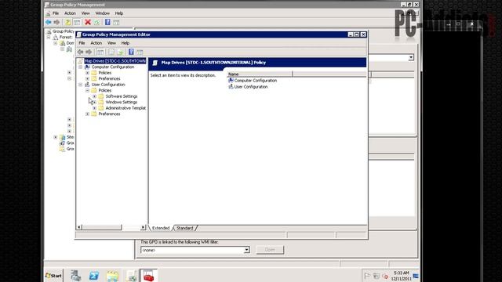Image resolution: width=502 pixels, height=282 pixels.
Task: Select Map Drives root node in tree
Action: pos(115,61)
